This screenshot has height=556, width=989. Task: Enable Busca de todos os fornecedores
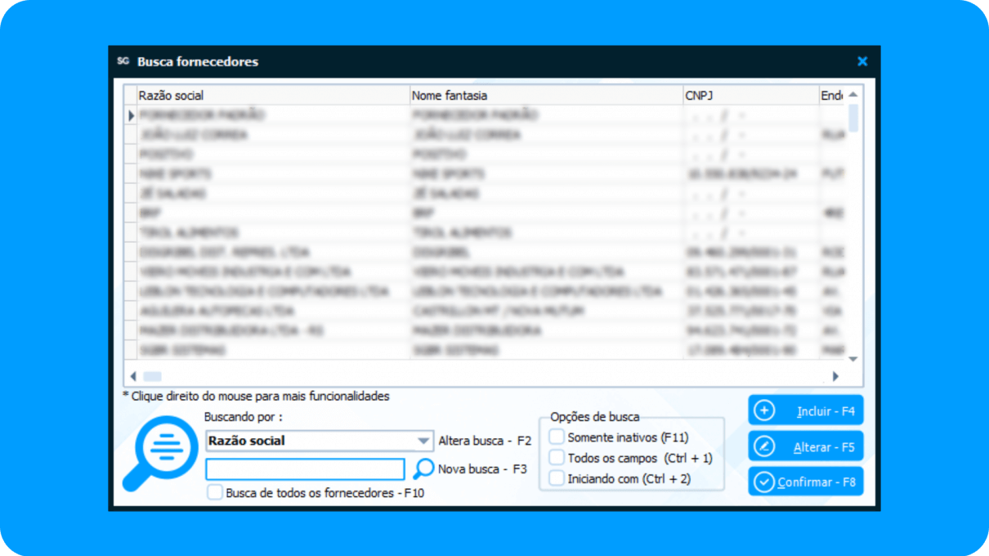(x=215, y=492)
